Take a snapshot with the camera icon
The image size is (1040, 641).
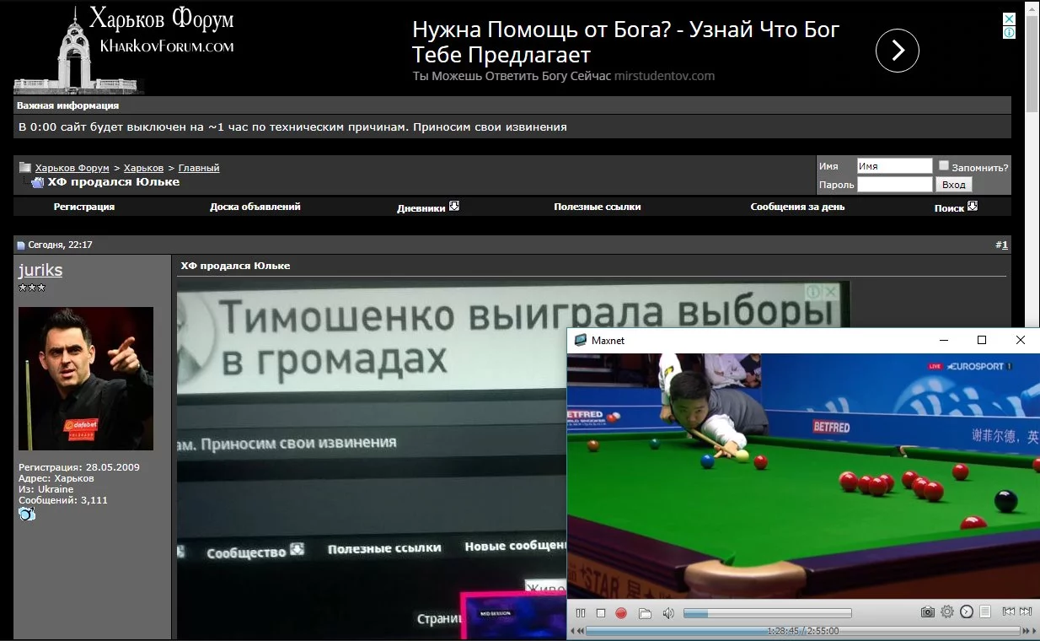pyautogui.click(x=927, y=612)
